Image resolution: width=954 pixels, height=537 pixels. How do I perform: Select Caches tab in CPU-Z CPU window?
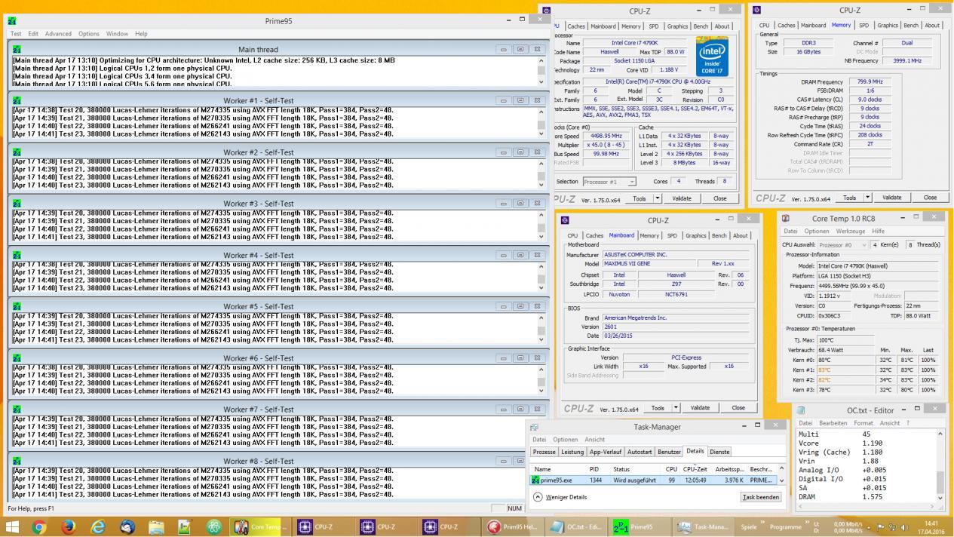tap(575, 26)
